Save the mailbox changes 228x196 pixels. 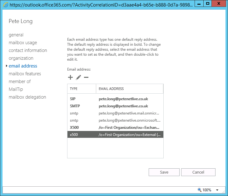tap(164, 172)
